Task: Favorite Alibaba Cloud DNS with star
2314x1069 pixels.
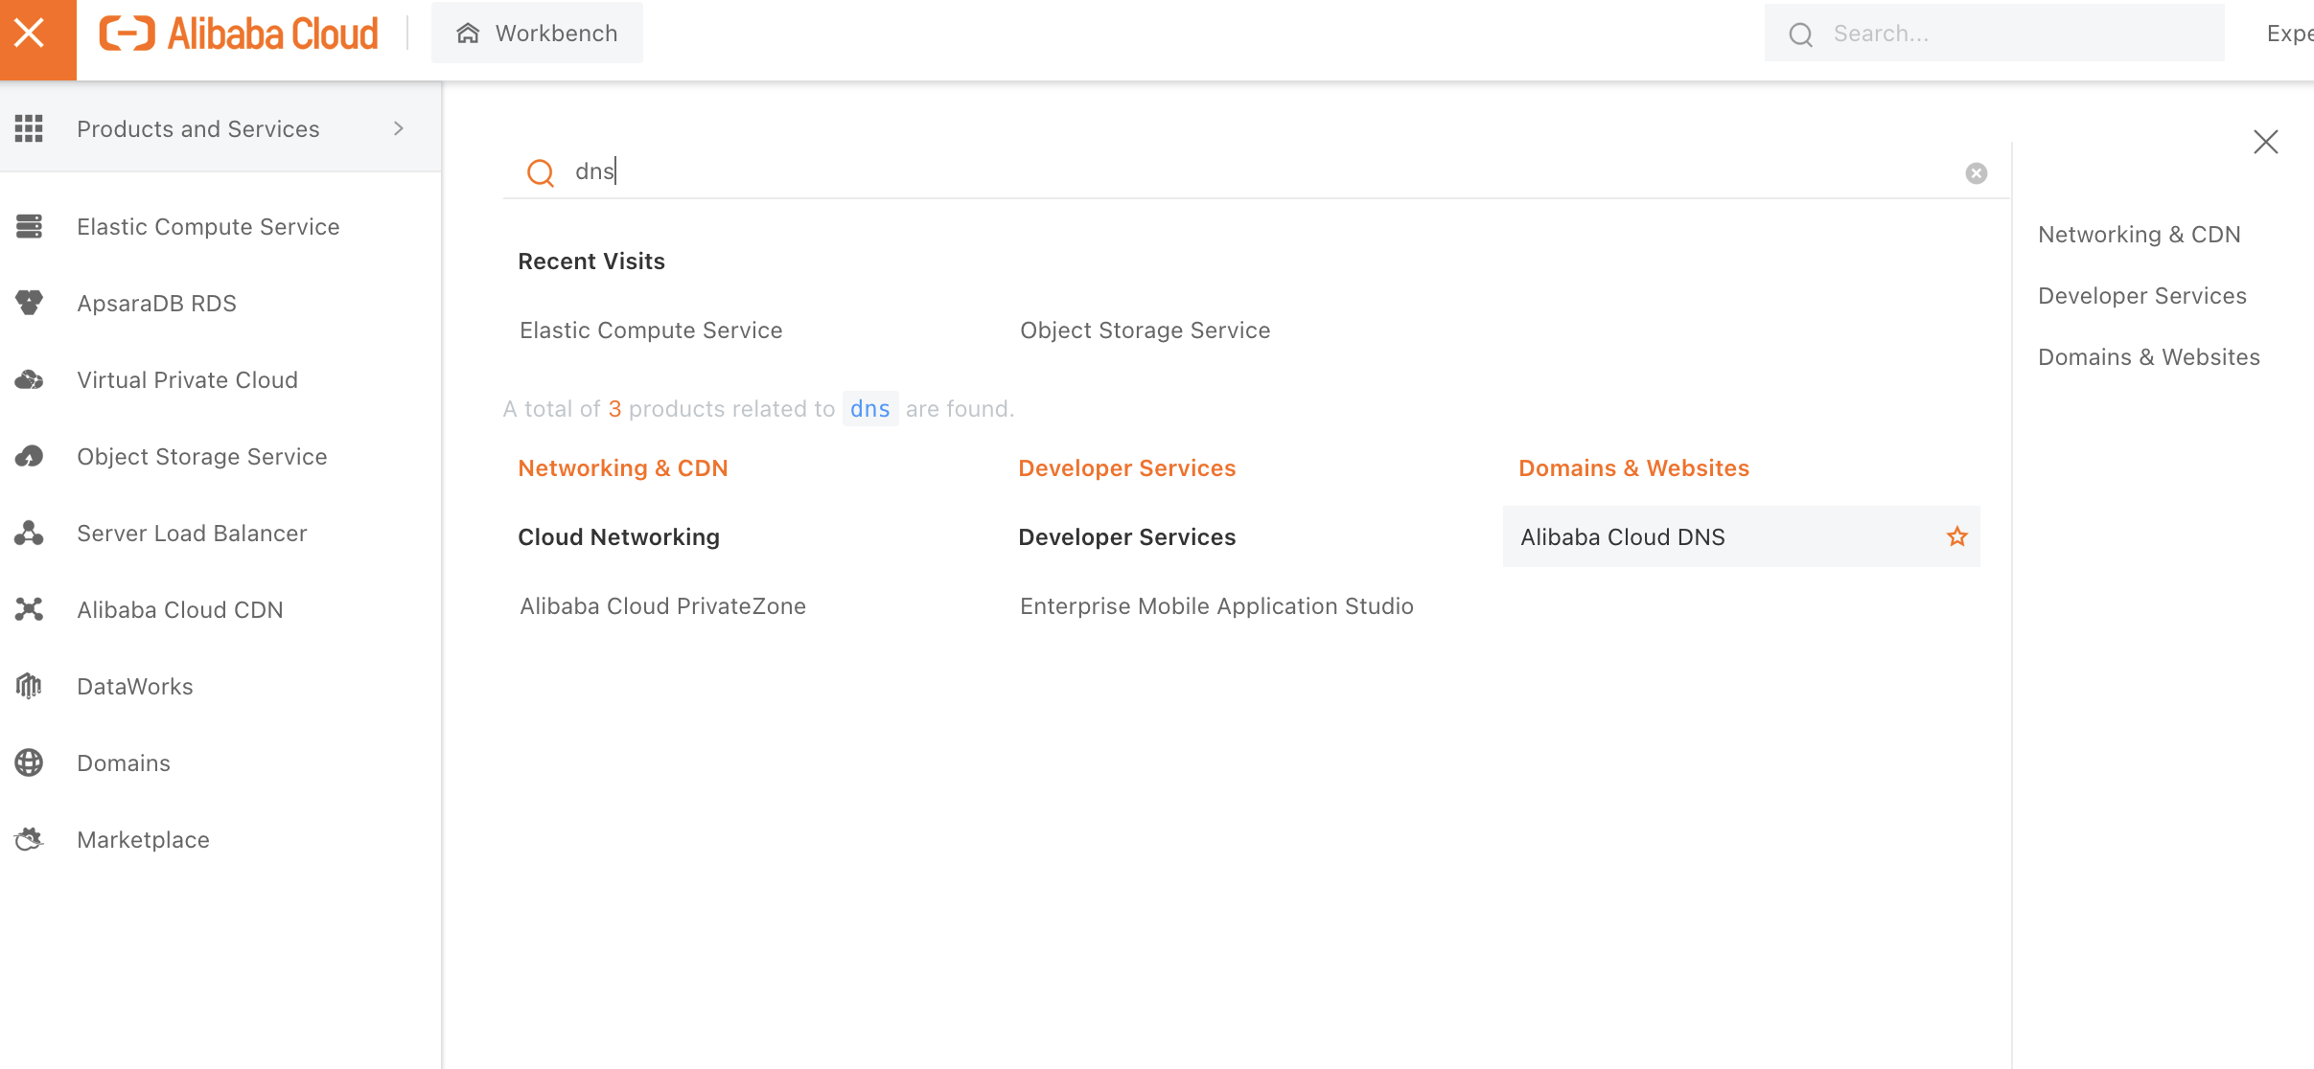Action: pos(1956,536)
